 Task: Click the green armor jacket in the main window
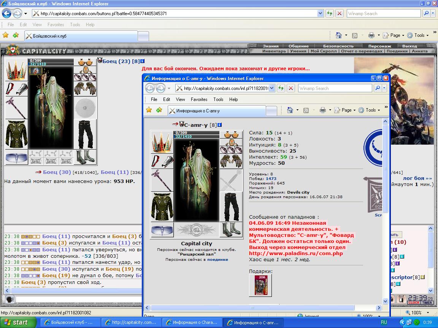point(16,134)
